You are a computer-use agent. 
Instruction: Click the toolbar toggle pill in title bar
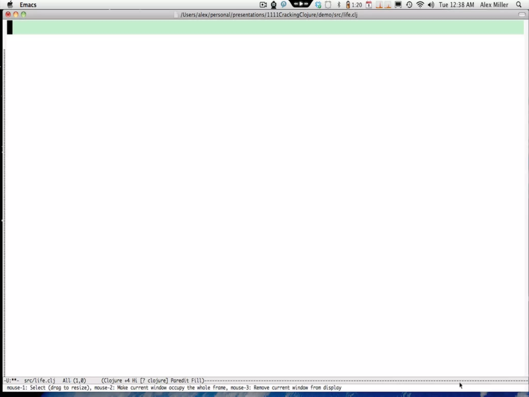[522, 14]
